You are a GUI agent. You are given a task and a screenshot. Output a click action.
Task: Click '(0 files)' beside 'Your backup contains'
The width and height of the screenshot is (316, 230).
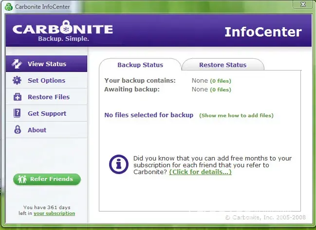click(221, 81)
